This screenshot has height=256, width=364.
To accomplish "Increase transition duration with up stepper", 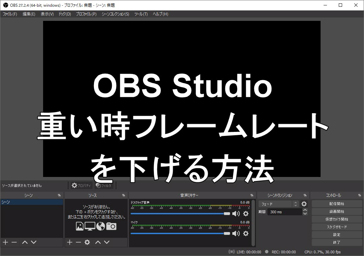I will coord(305,210).
